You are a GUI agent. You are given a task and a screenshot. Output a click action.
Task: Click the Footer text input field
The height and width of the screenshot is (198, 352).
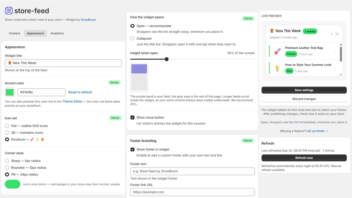click(192, 171)
